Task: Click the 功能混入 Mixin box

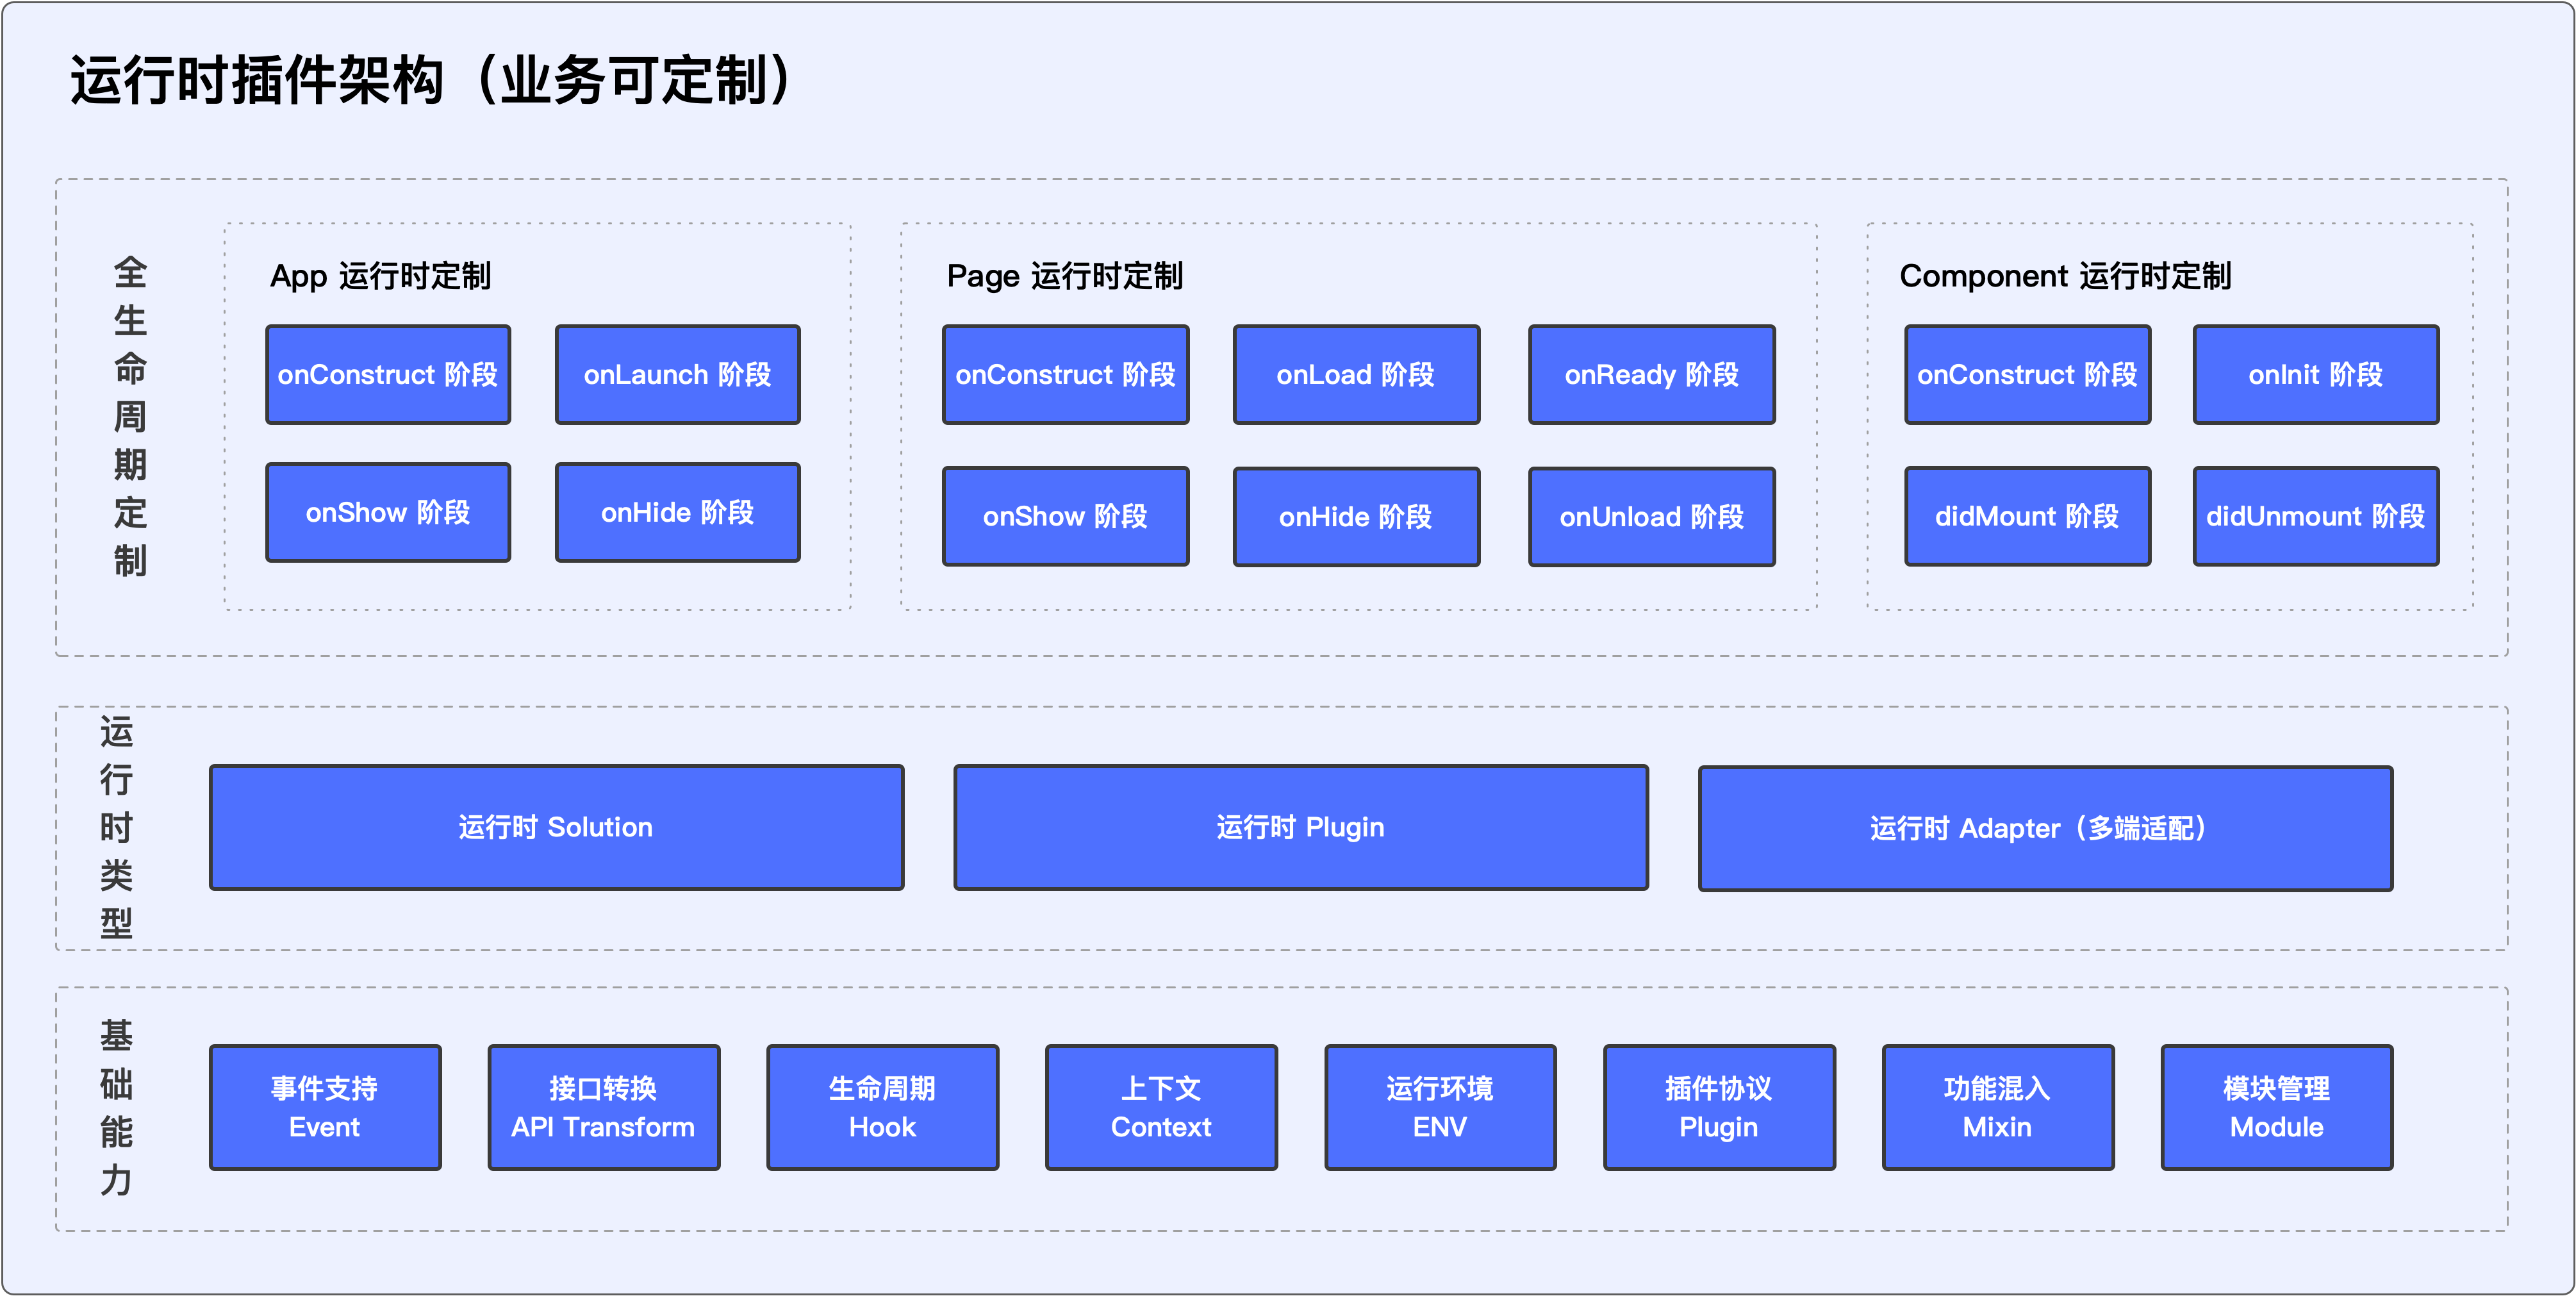Action: pyautogui.click(x=1997, y=1107)
